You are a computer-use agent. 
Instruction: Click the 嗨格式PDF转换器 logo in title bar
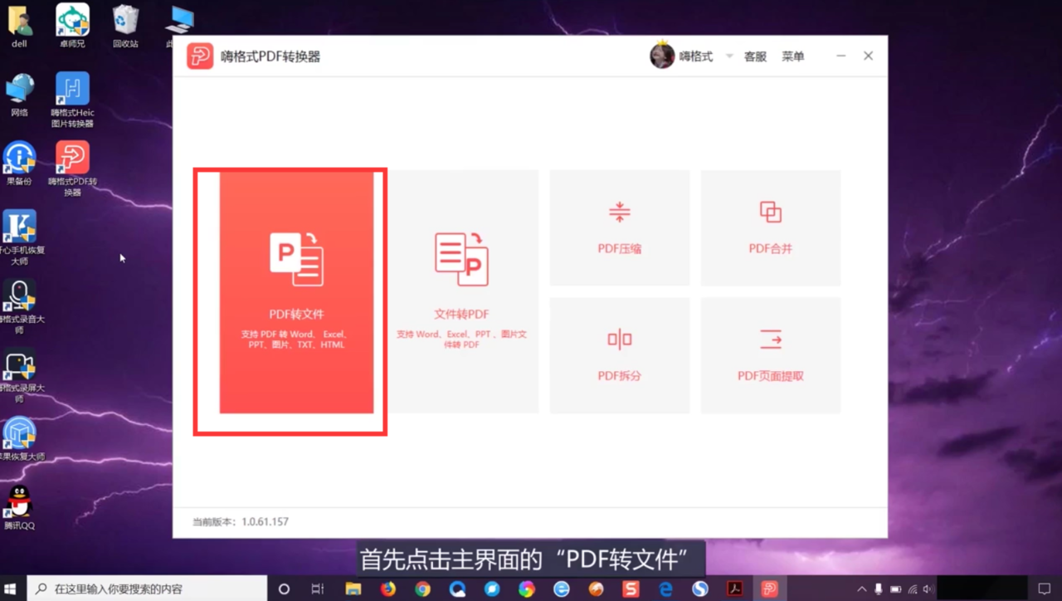point(200,56)
